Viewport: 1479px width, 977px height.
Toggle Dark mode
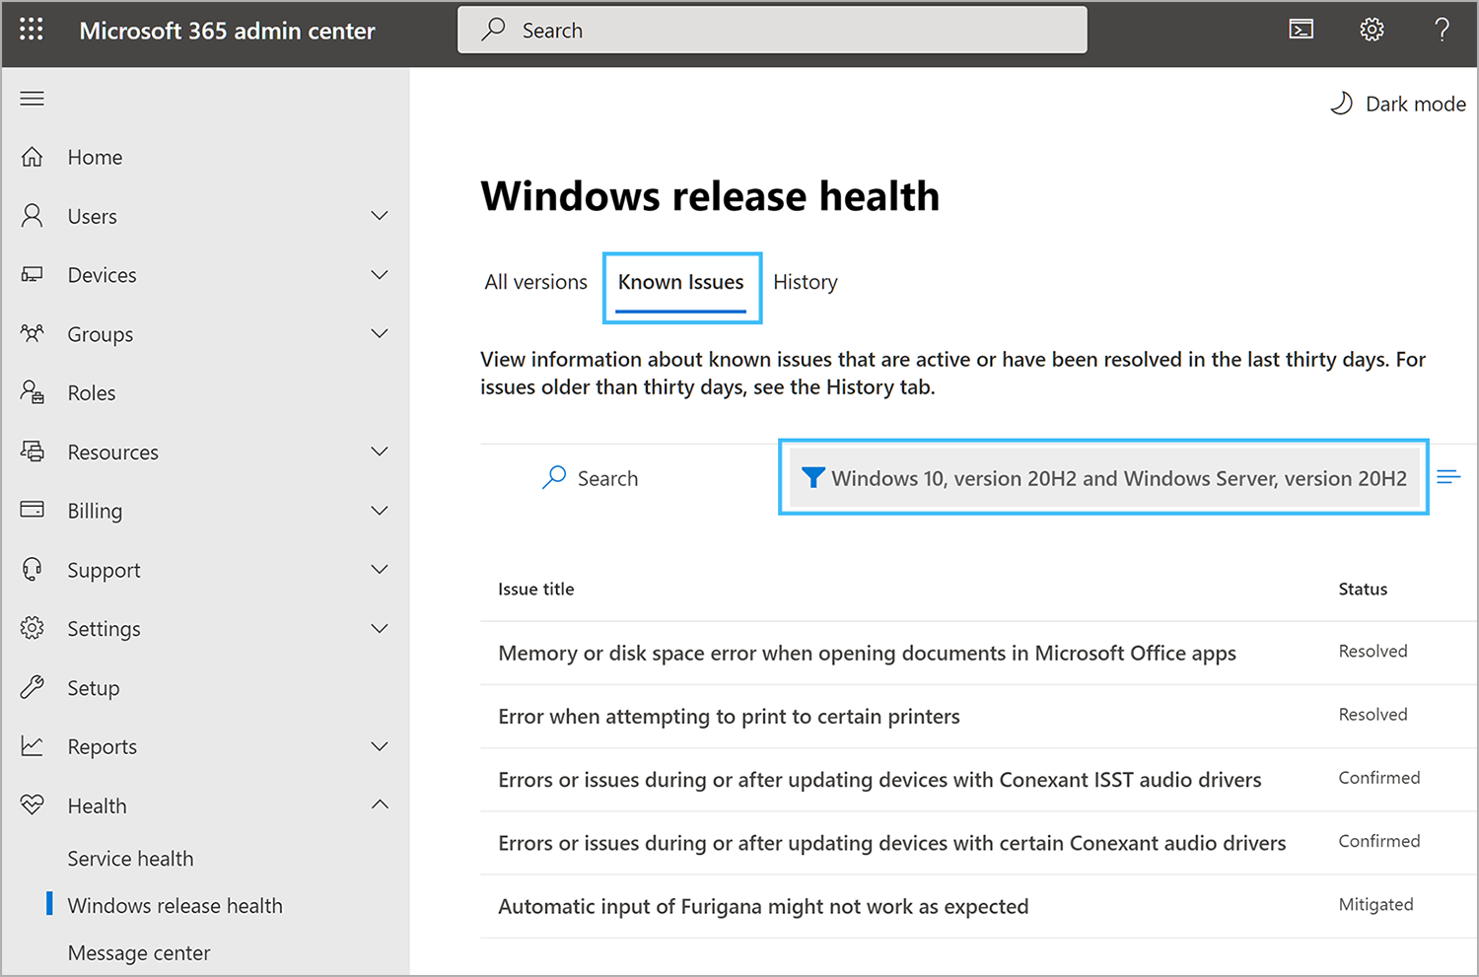pos(1397,103)
